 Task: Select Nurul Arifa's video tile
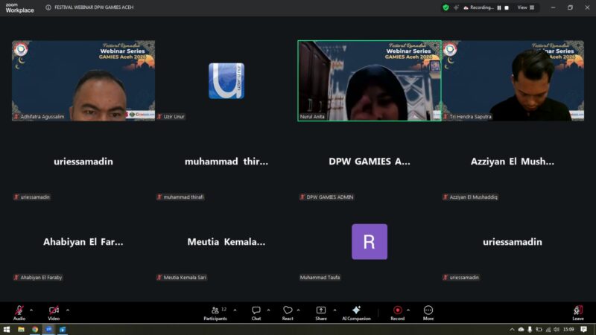369,80
